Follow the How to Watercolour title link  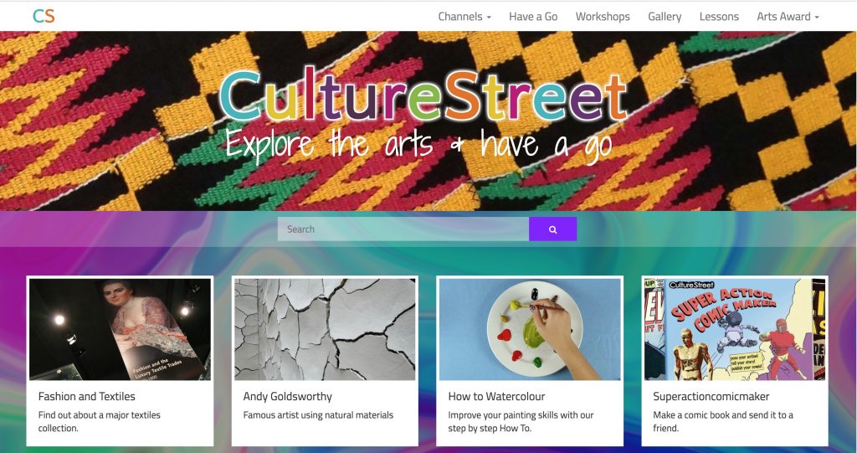click(496, 396)
